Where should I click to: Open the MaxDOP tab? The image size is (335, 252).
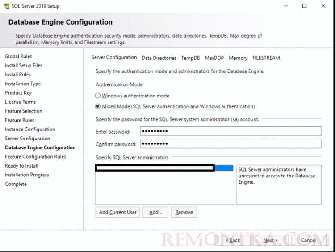tap(214, 58)
